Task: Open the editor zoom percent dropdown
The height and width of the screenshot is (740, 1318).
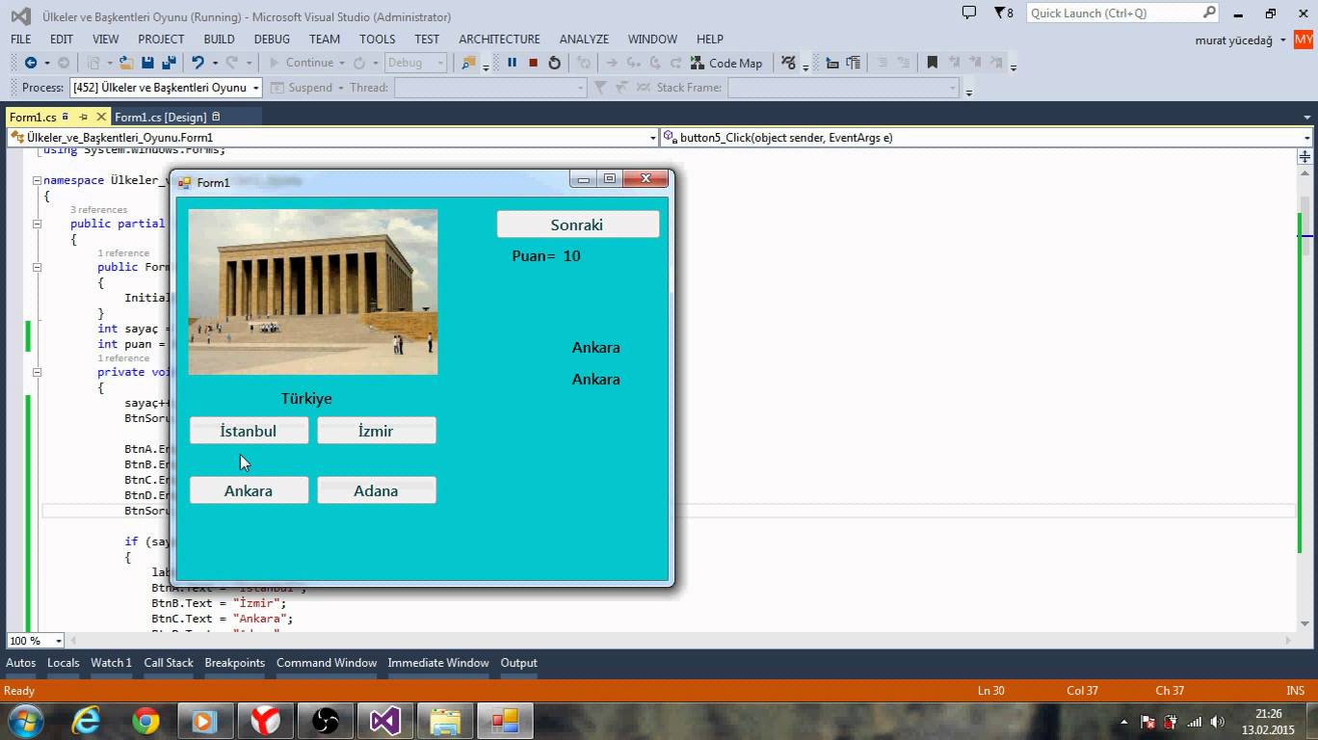Action: (x=58, y=641)
